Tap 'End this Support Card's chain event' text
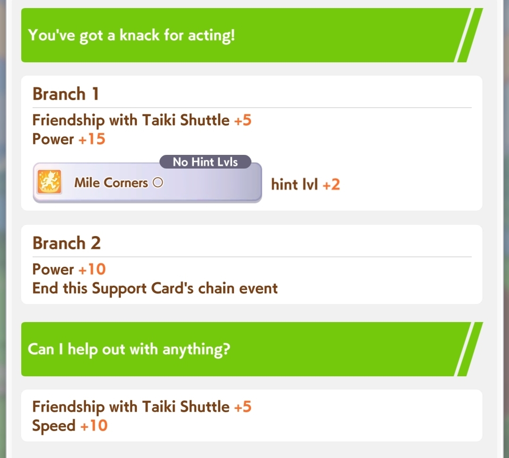This screenshot has height=458, width=509. coord(155,288)
